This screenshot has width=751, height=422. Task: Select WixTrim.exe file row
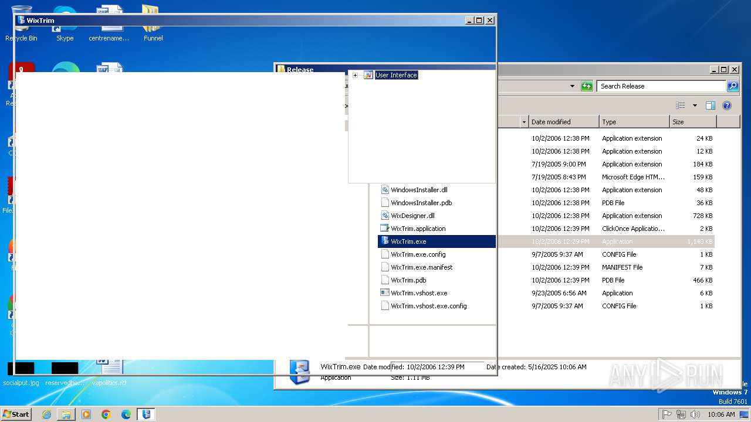tap(546, 241)
